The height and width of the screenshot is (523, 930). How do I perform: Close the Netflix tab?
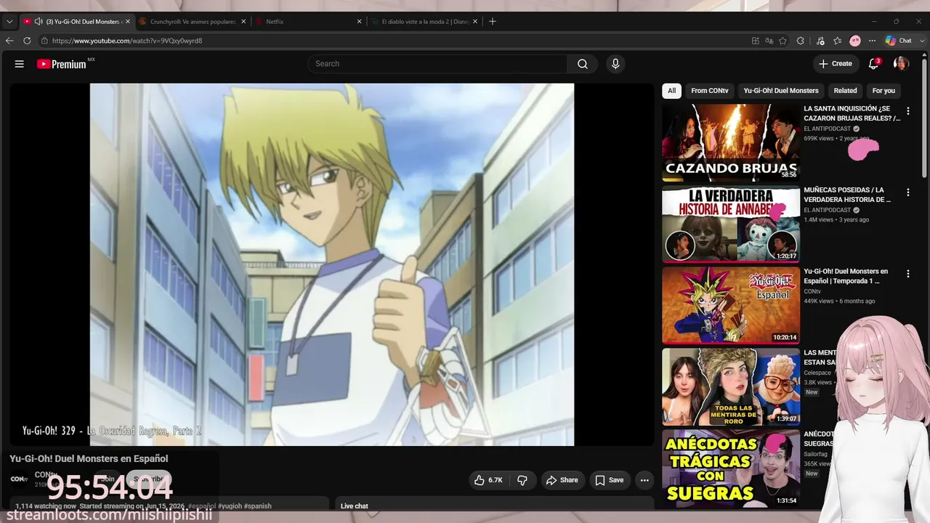(x=359, y=22)
